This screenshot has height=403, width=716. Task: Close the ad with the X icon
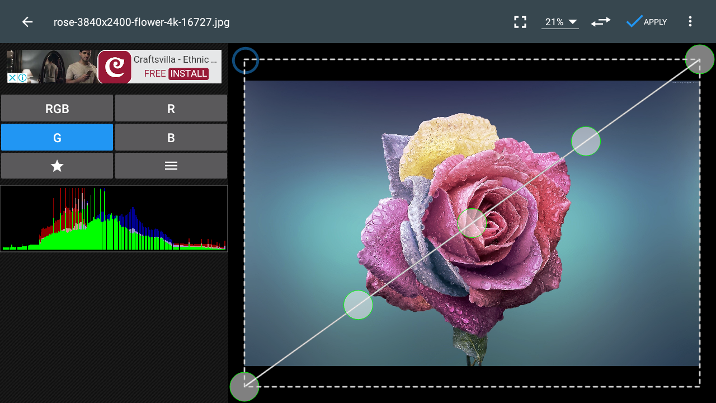(x=12, y=78)
